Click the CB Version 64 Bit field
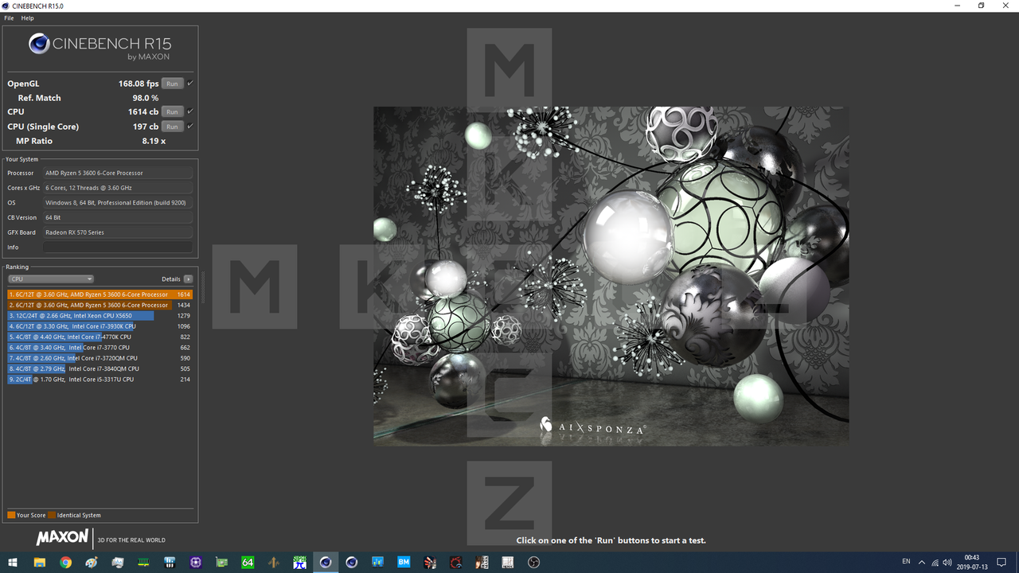 point(118,217)
